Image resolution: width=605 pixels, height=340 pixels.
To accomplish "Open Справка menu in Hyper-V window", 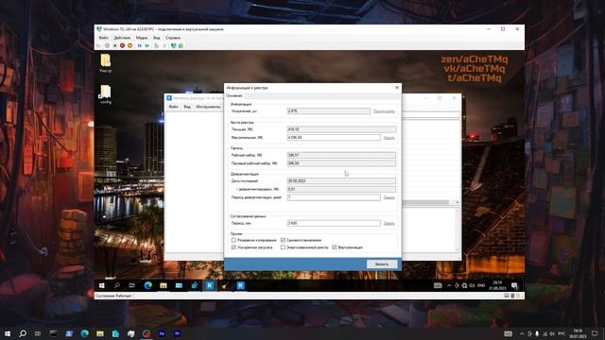I will tap(173, 38).
